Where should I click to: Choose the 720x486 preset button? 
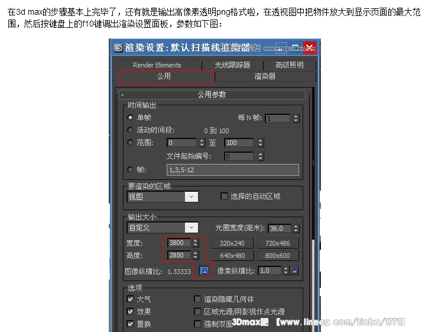pyautogui.click(x=278, y=243)
